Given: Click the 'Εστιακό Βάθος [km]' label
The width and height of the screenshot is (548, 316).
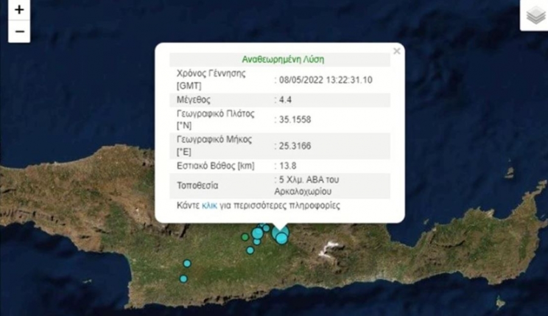Looking at the screenshot, I should (216, 166).
